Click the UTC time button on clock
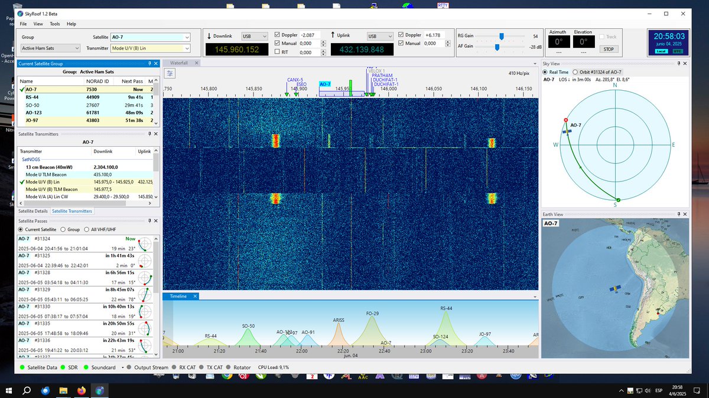This screenshot has width=709, height=398. click(x=677, y=51)
